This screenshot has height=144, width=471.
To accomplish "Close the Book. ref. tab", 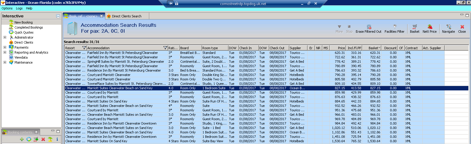I will click(x=101, y=16).
